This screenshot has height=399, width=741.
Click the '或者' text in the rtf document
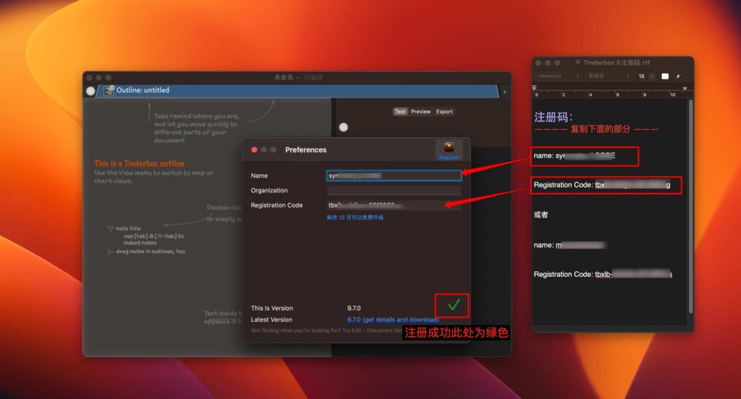tap(541, 215)
